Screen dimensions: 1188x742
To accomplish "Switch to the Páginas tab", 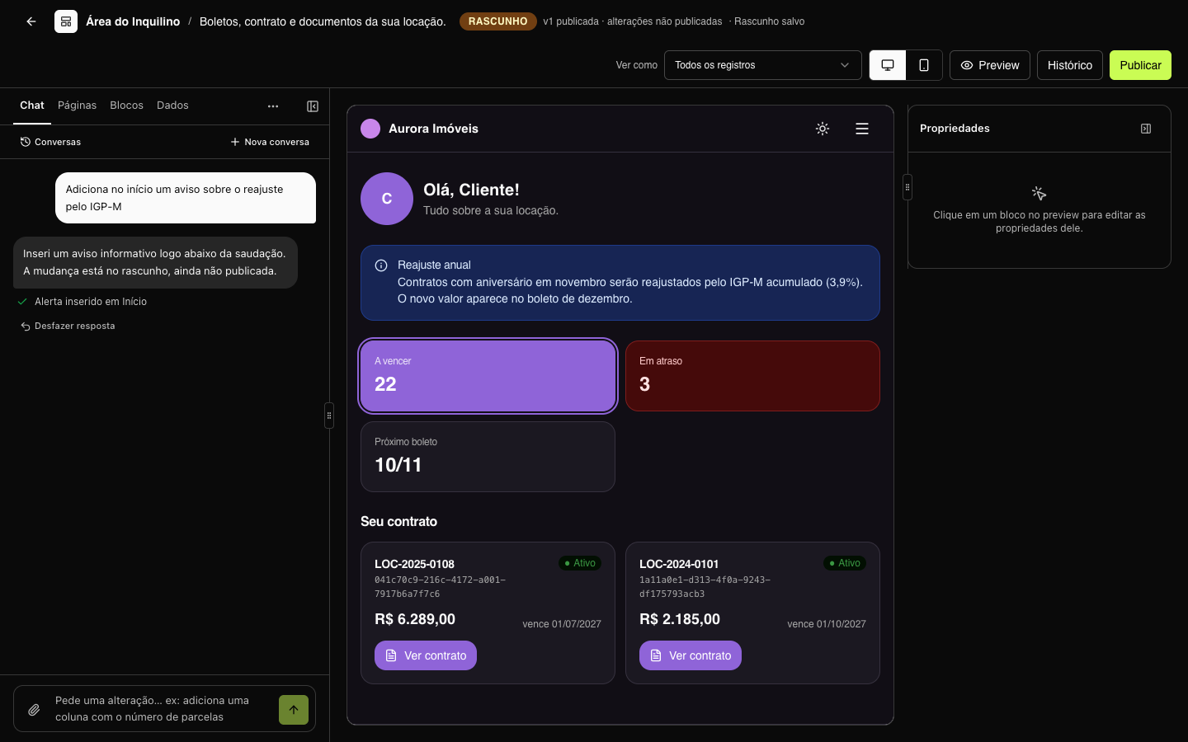I will pyautogui.click(x=77, y=106).
